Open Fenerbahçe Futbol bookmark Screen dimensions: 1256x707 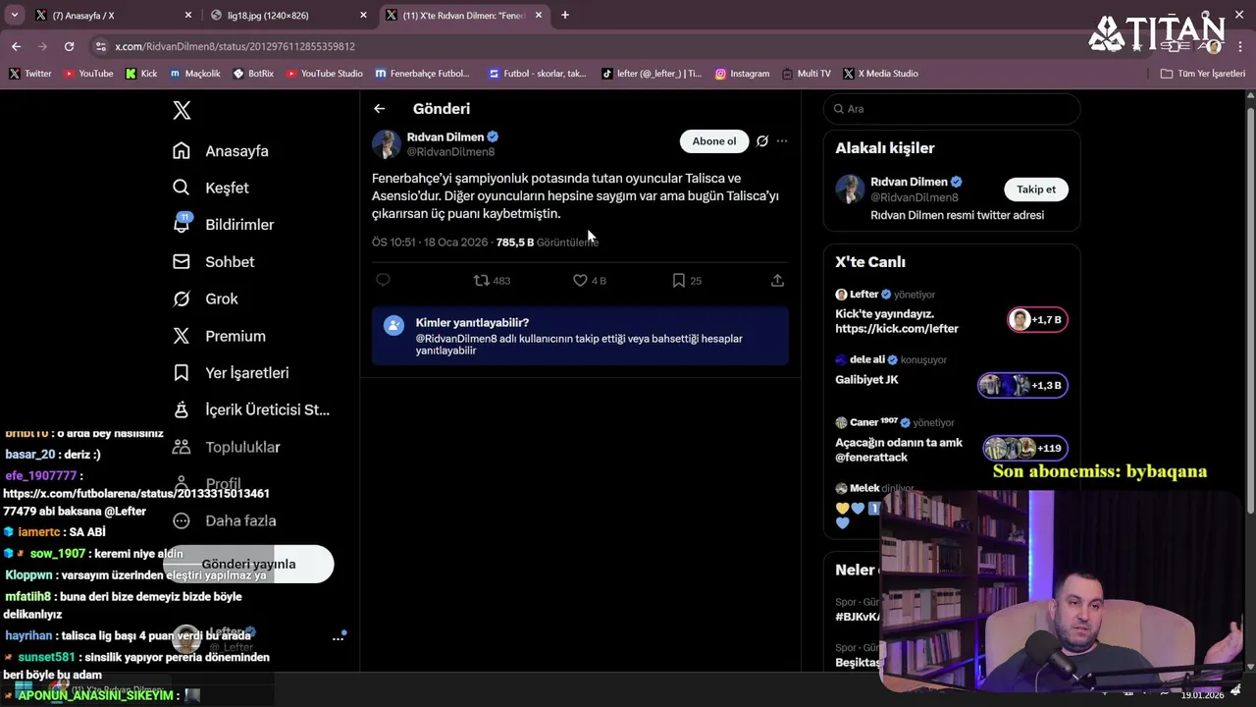(x=422, y=74)
